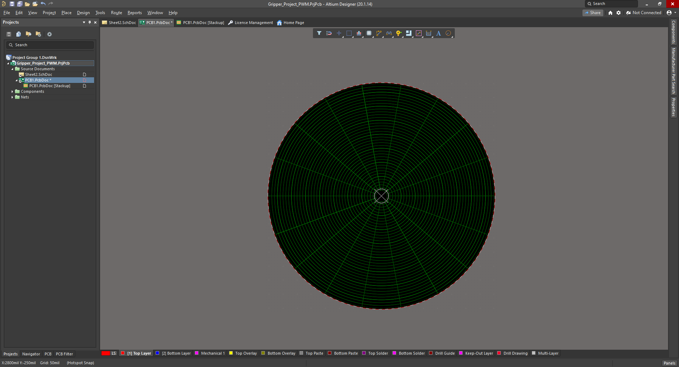Switch to the Keep-Out Layer tab
The height and width of the screenshot is (367, 679).
476,353
